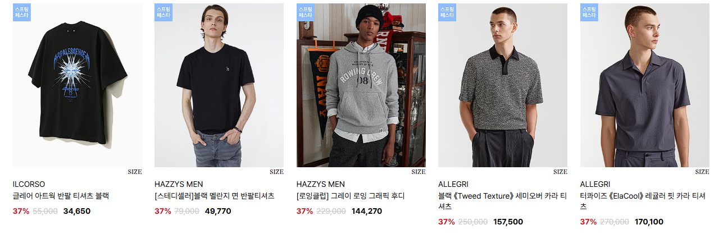Open 글레어 아트웍 반팔 티셔츠 블랙 product title
The image size is (714, 234).
point(61,196)
